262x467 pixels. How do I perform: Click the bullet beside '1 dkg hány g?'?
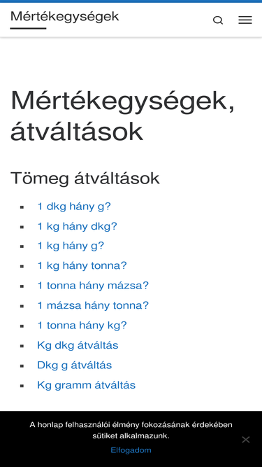[x=22, y=207]
